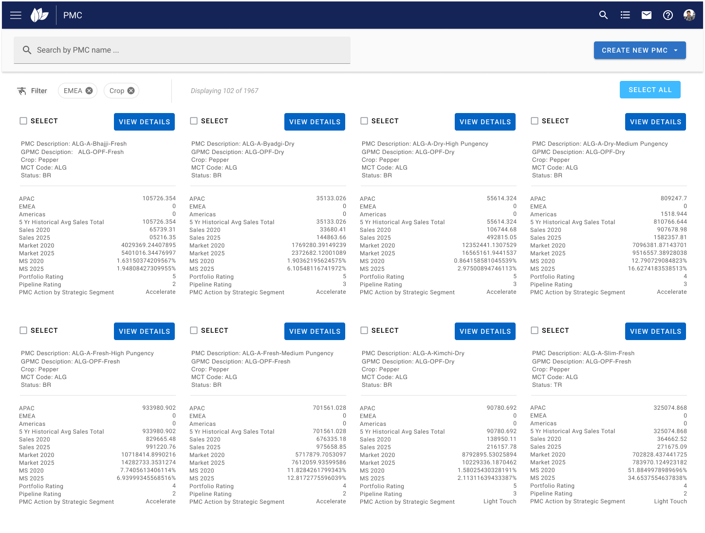This screenshot has width=705, height=533.
Task: Open the user profile avatar
Action: 689,15
